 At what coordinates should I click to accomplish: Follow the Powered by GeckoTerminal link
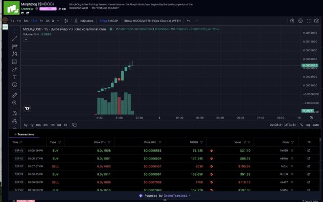pyautogui.click(x=176, y=196)
